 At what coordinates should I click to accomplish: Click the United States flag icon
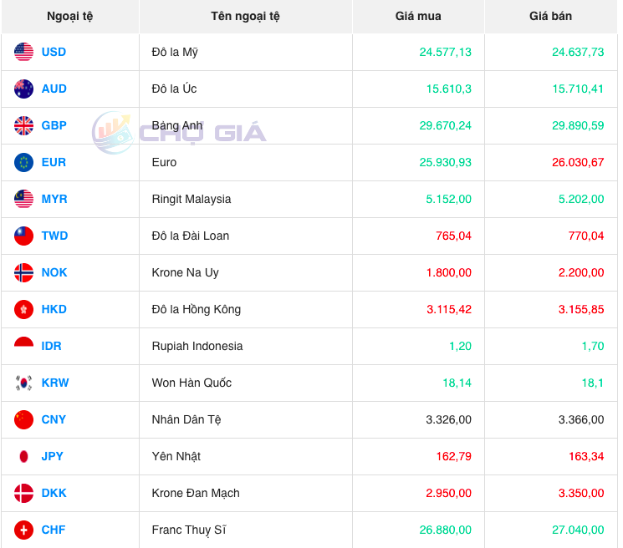coord(23,52)
